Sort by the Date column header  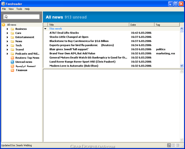tap(142, 25)
